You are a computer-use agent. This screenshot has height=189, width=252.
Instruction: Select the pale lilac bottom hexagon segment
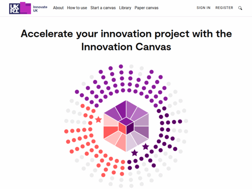coord(131,143)
